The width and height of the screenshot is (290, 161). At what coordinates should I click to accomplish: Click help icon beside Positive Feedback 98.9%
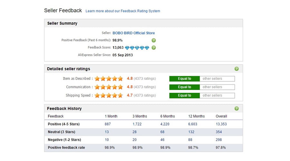pos(153,40)
